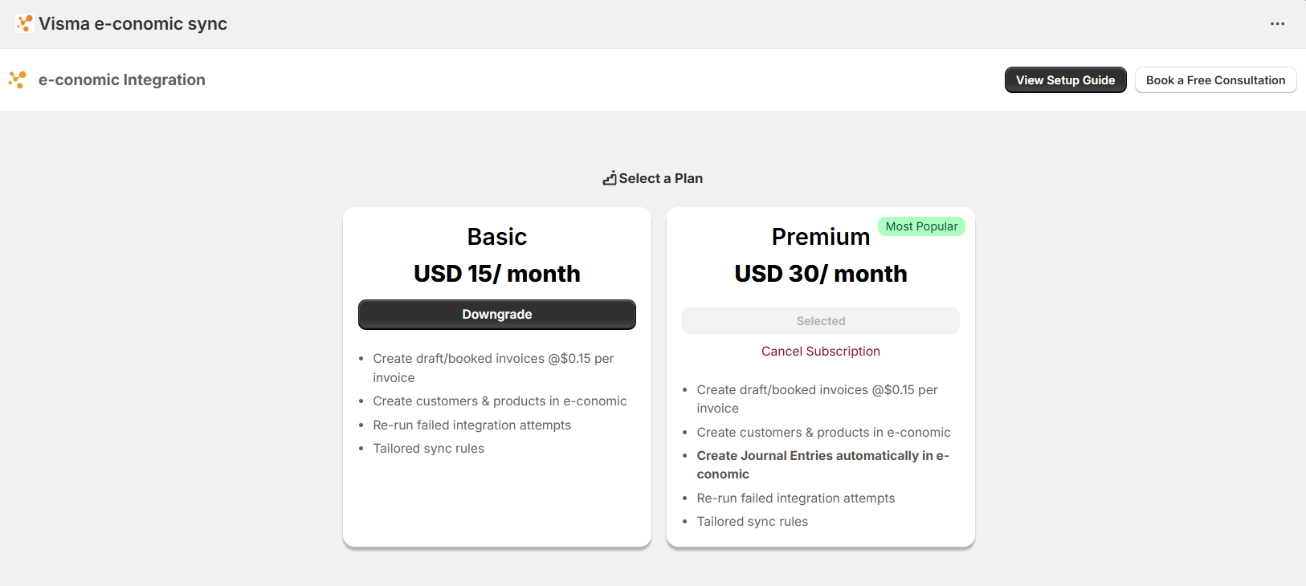Click the e-conomic Integration header icon

[17, 79]
